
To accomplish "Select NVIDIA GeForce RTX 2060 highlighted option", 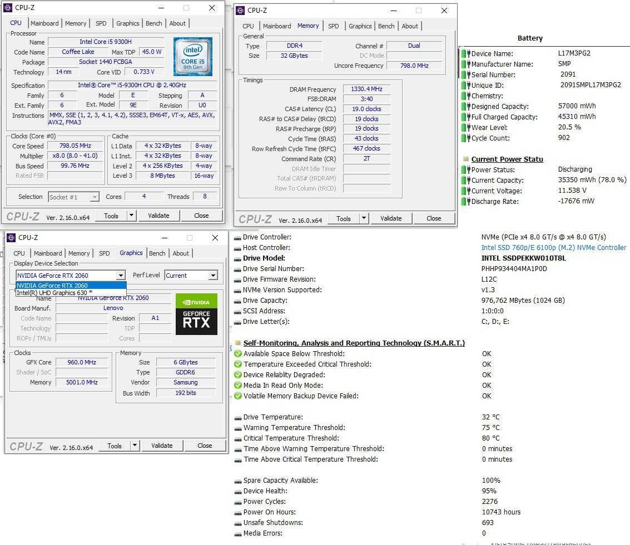I will 71,286.
